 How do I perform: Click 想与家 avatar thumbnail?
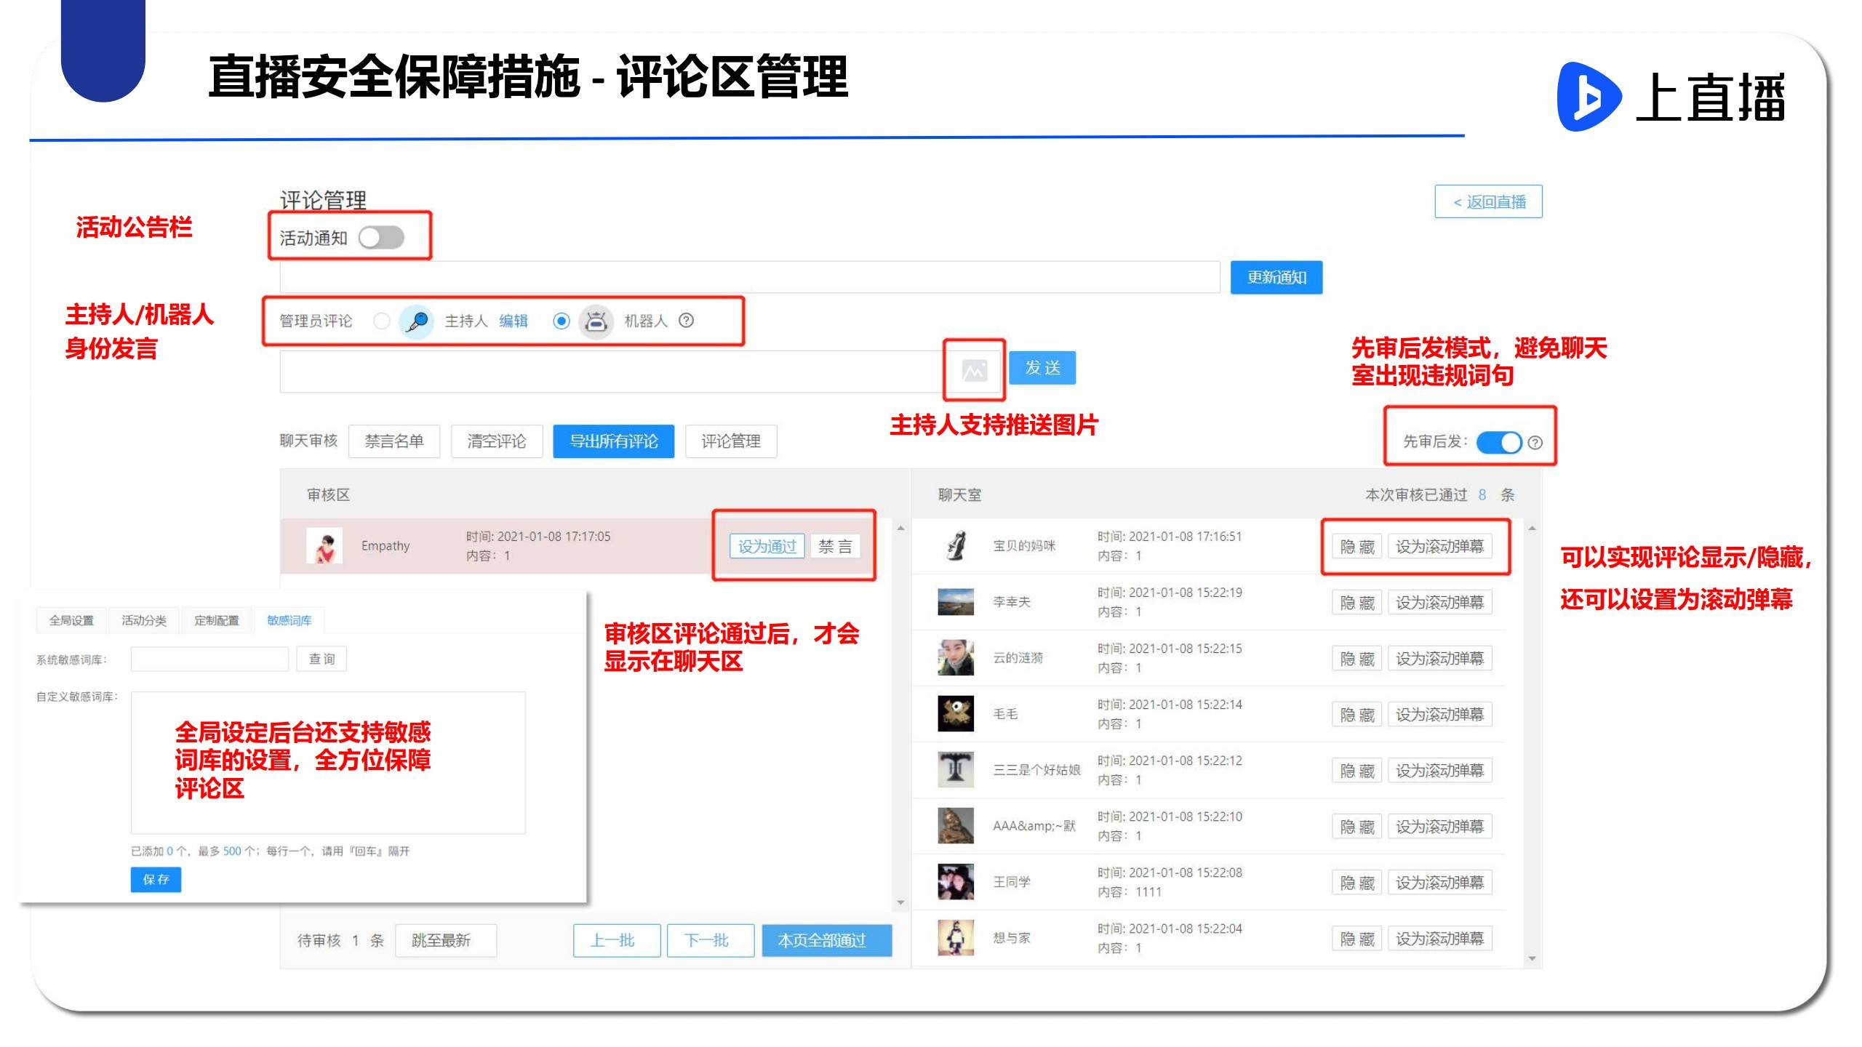pos(956,937)
